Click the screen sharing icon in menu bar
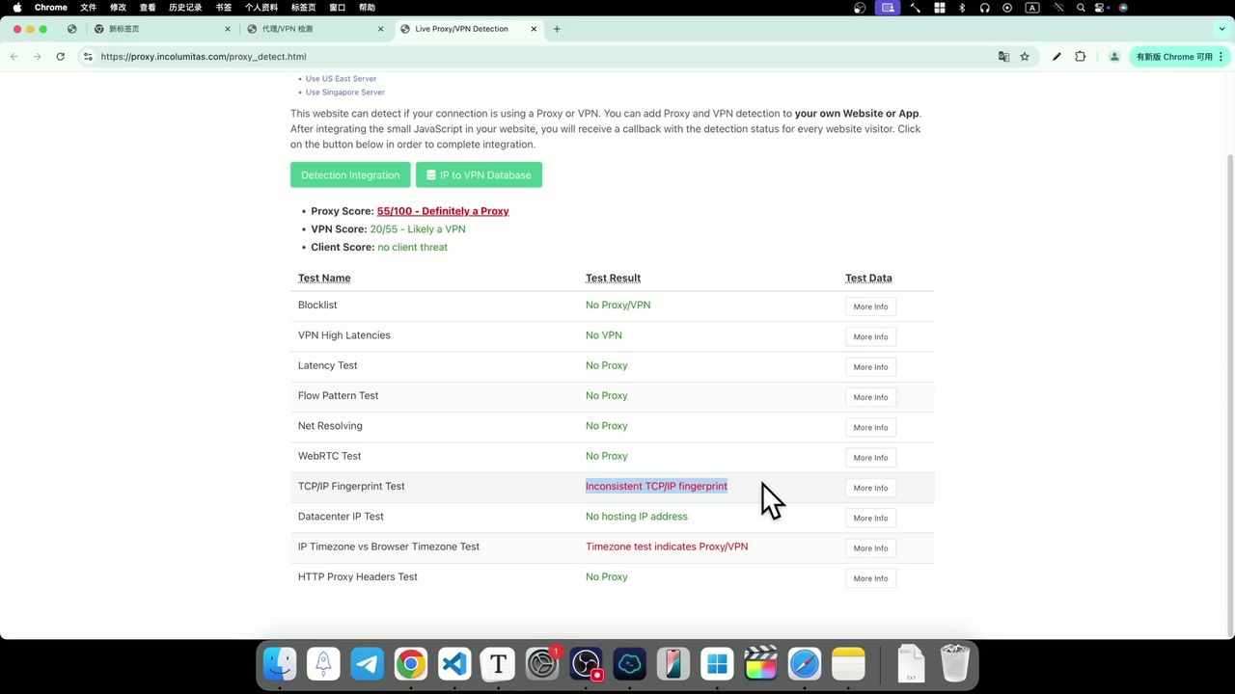Screen dimensions: 1235x694 [x=888, y=8]
